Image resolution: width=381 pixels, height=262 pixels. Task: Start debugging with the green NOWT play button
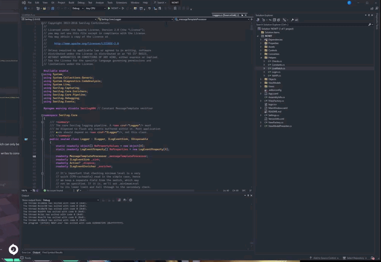click(109, 8)
